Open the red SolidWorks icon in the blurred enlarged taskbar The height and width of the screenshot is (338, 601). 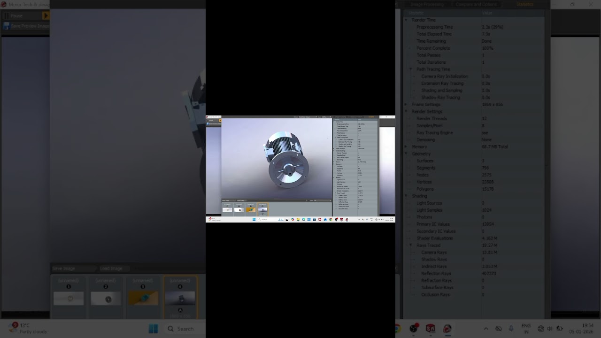[x=430, y=329]
